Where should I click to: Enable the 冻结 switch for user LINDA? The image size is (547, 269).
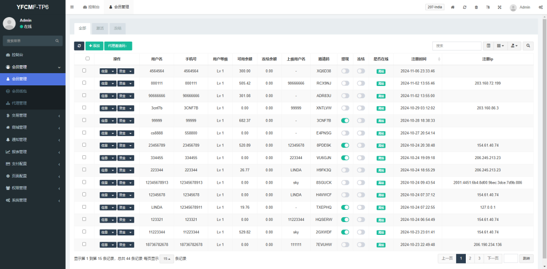click(361, 207)
